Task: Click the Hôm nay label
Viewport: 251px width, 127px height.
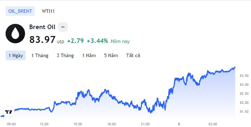Action: [120, 42]
